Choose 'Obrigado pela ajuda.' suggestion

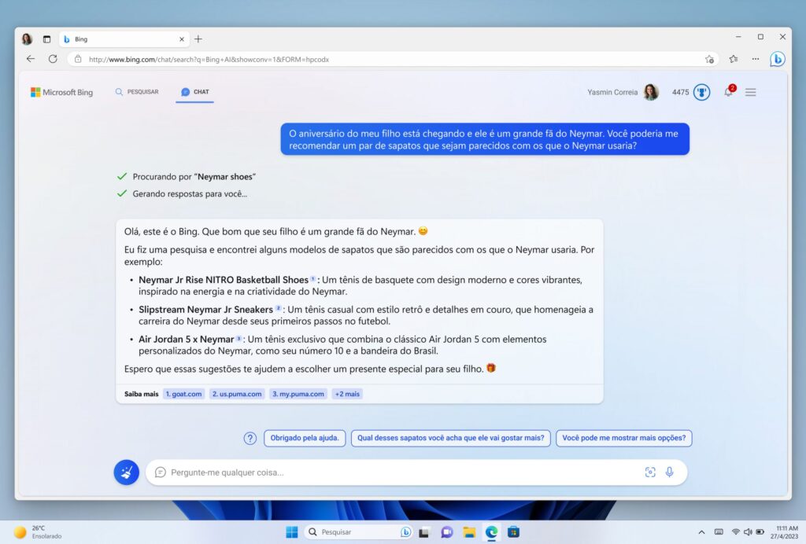[x=305, y=439]
